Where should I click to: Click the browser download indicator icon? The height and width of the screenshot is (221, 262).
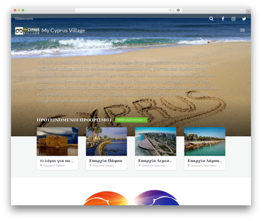[178, 10]
